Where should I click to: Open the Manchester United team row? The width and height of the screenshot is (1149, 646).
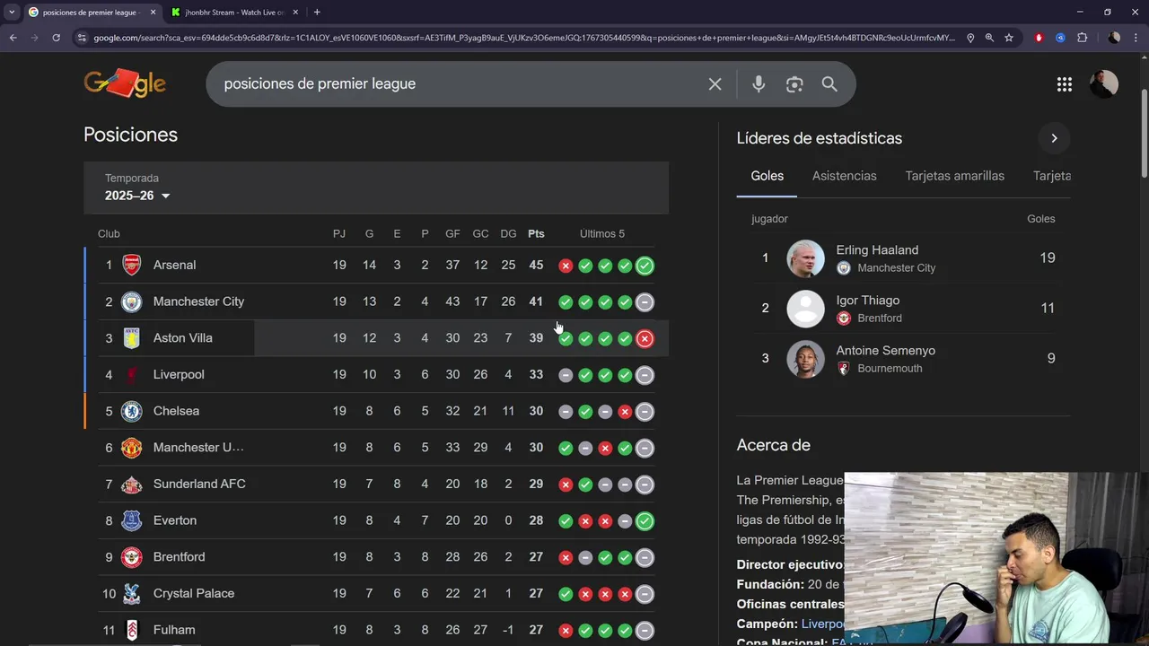[376, 447]
